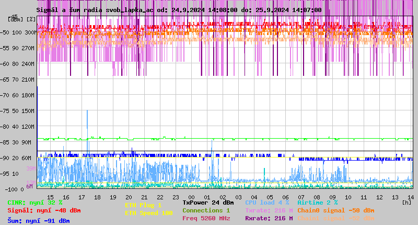The image size is (418, 225).
Task: Click hour label '07' on time axis
Action: tap(301, 197)
